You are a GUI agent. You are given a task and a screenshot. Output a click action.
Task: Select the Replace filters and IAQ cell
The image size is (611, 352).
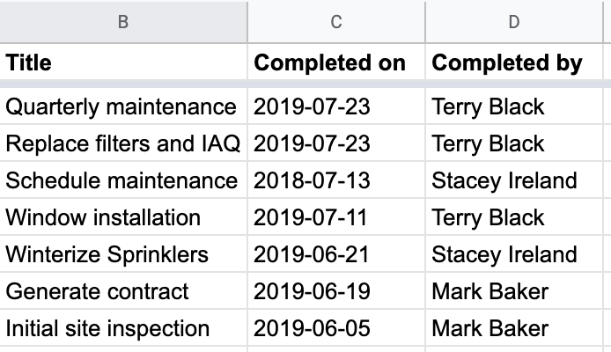pos(123,143)
